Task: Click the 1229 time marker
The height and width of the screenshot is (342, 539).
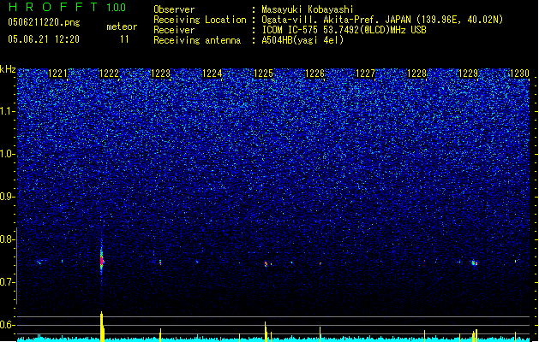Action: 468,74
